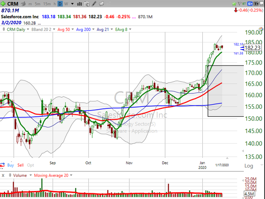Click the red down arrow change indicator
Viewport: 265px width, 199px height.
tap(235, 10)
